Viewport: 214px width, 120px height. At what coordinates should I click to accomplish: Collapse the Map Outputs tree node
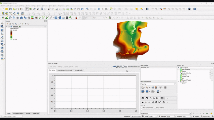(x=178, y=68)
